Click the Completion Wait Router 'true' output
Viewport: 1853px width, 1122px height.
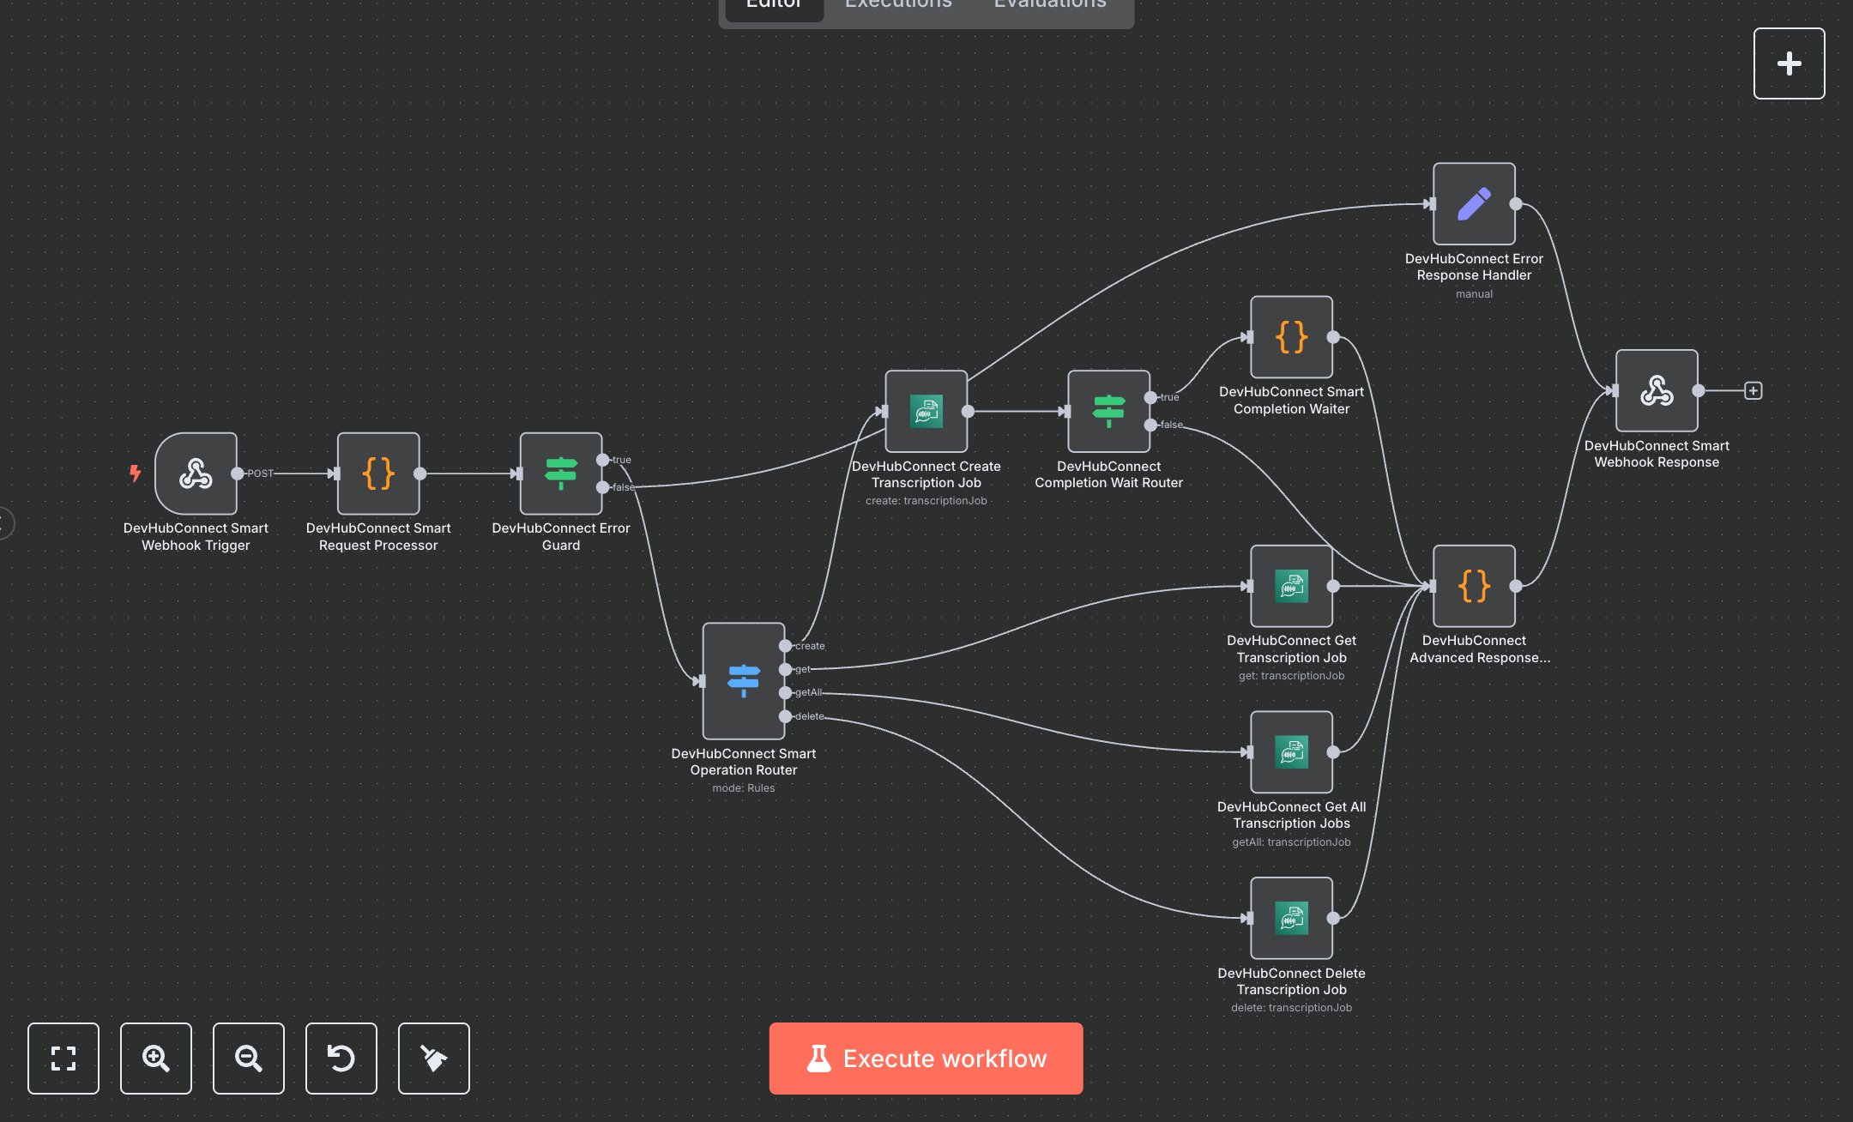tap(1150, 397)
